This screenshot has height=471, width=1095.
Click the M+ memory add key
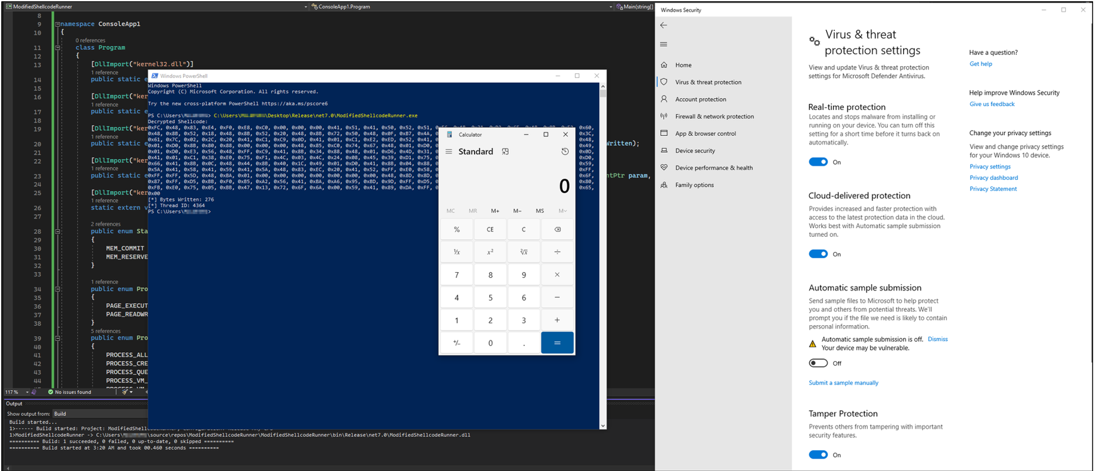pos(495,211)
